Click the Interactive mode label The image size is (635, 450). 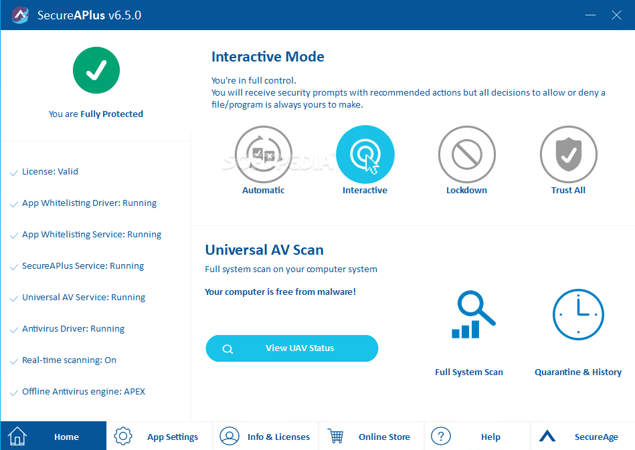(x=365, y=190)
